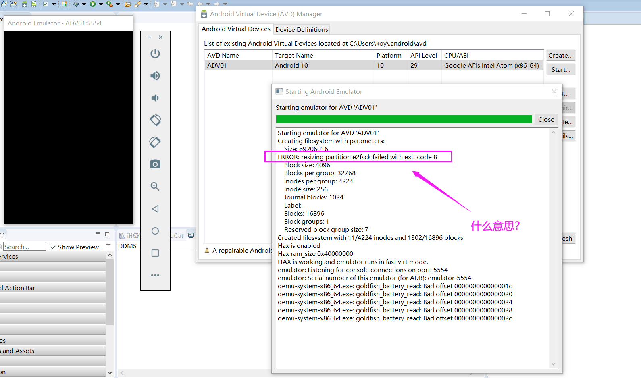Open the 'ervices' palette category at top
641x378 pixels.
click(53, 256)
